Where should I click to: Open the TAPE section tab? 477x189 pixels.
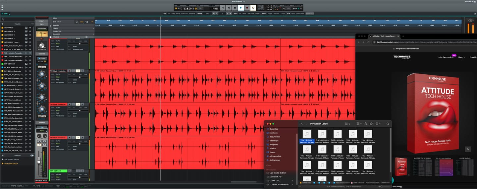[x=42, y=24]
